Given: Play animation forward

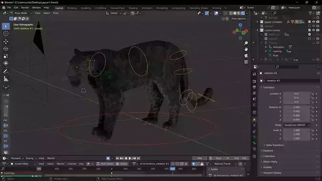Looking at the screenshot, I should coord(130,158).
